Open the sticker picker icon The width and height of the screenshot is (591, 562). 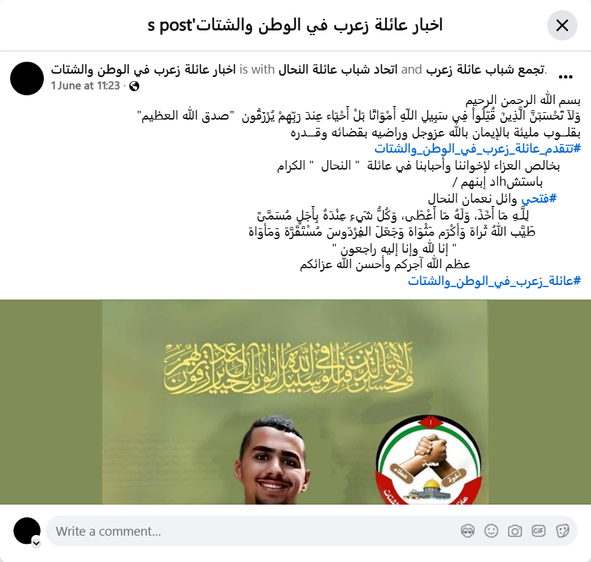coord(563,531)
